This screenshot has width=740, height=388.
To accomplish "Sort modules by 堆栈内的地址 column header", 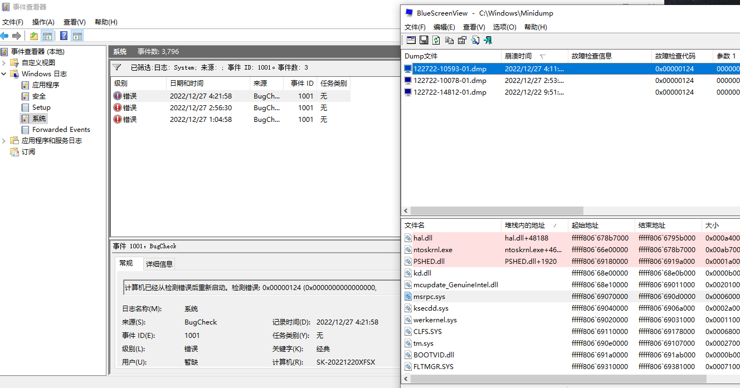I will (x=534, y=225).
